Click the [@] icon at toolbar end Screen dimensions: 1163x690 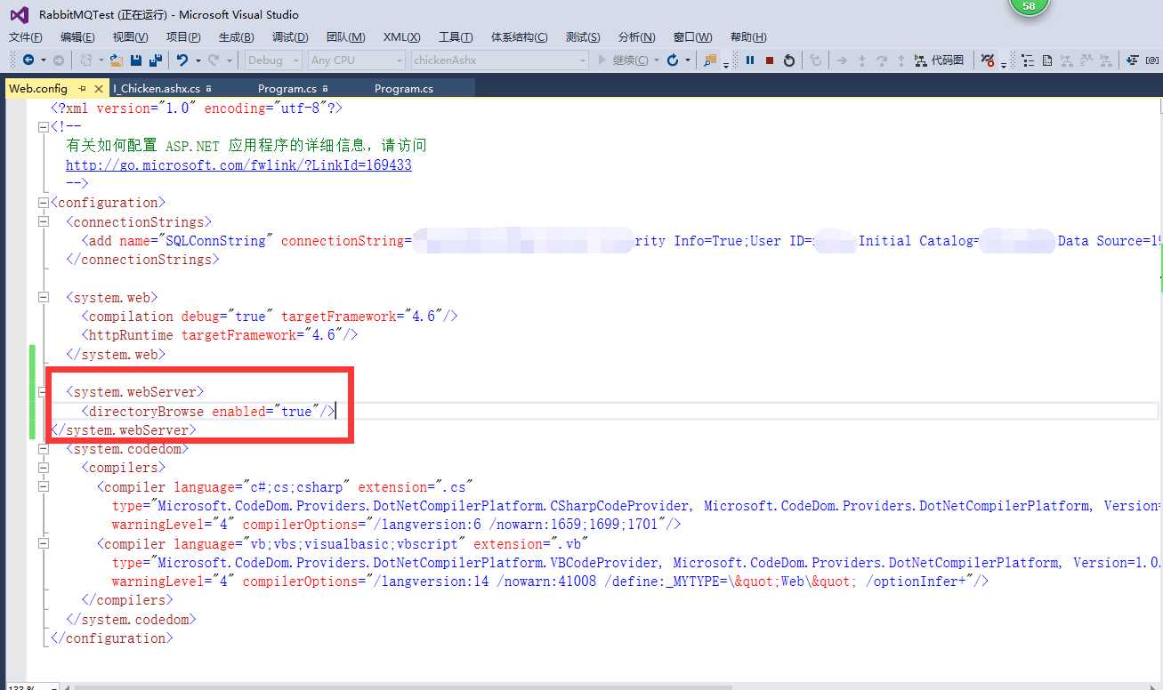click(x=1154, y=60)
